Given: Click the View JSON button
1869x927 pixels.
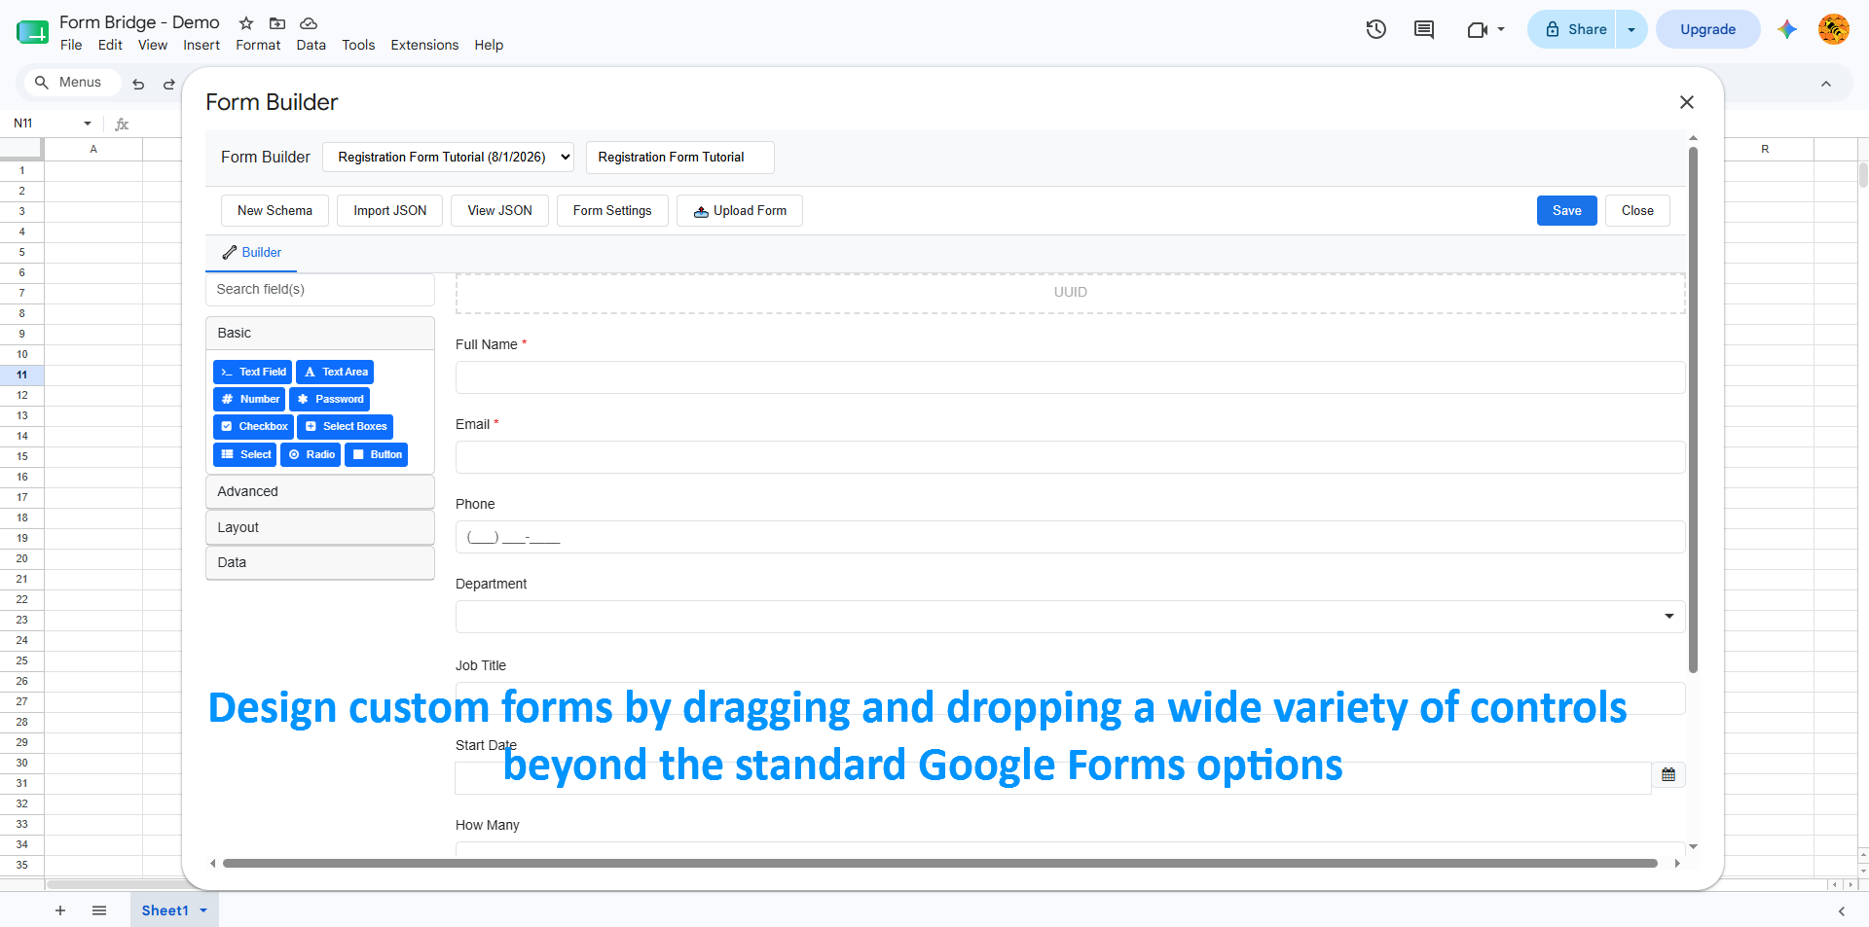Looking at the screenshot, I should click(x=499, y=211).
